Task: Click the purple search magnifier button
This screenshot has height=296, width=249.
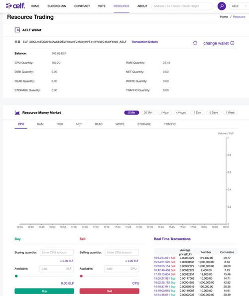Action: coord(222,6)
